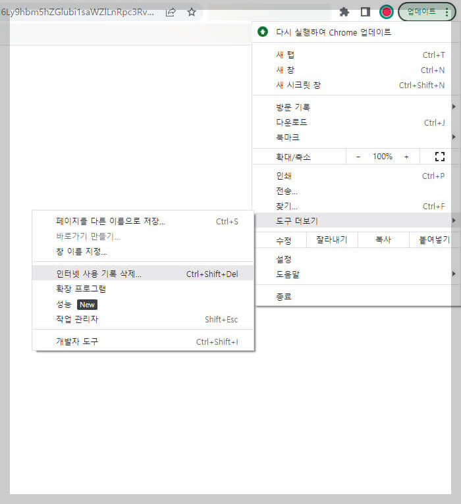Select 창 이름 지정... submenu item

(143, 251)
